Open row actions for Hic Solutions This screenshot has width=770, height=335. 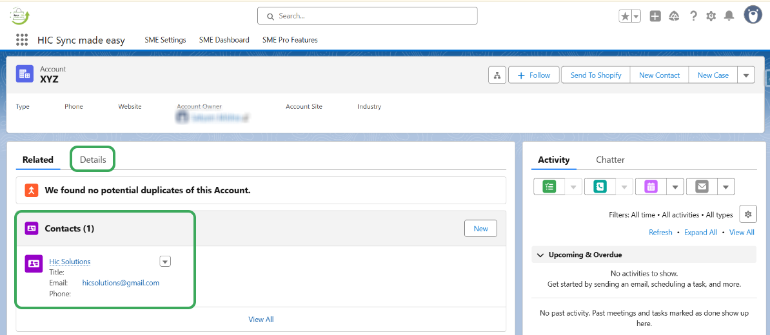[x=166, y=262]
